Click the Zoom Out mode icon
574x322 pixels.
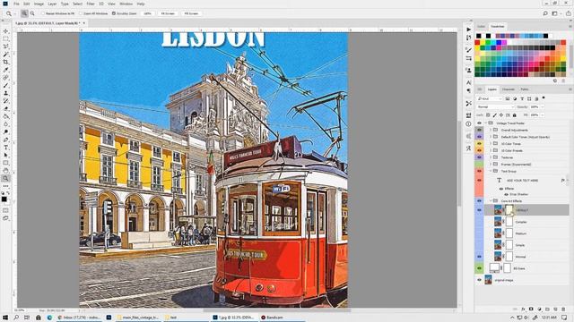coord(32,13)
